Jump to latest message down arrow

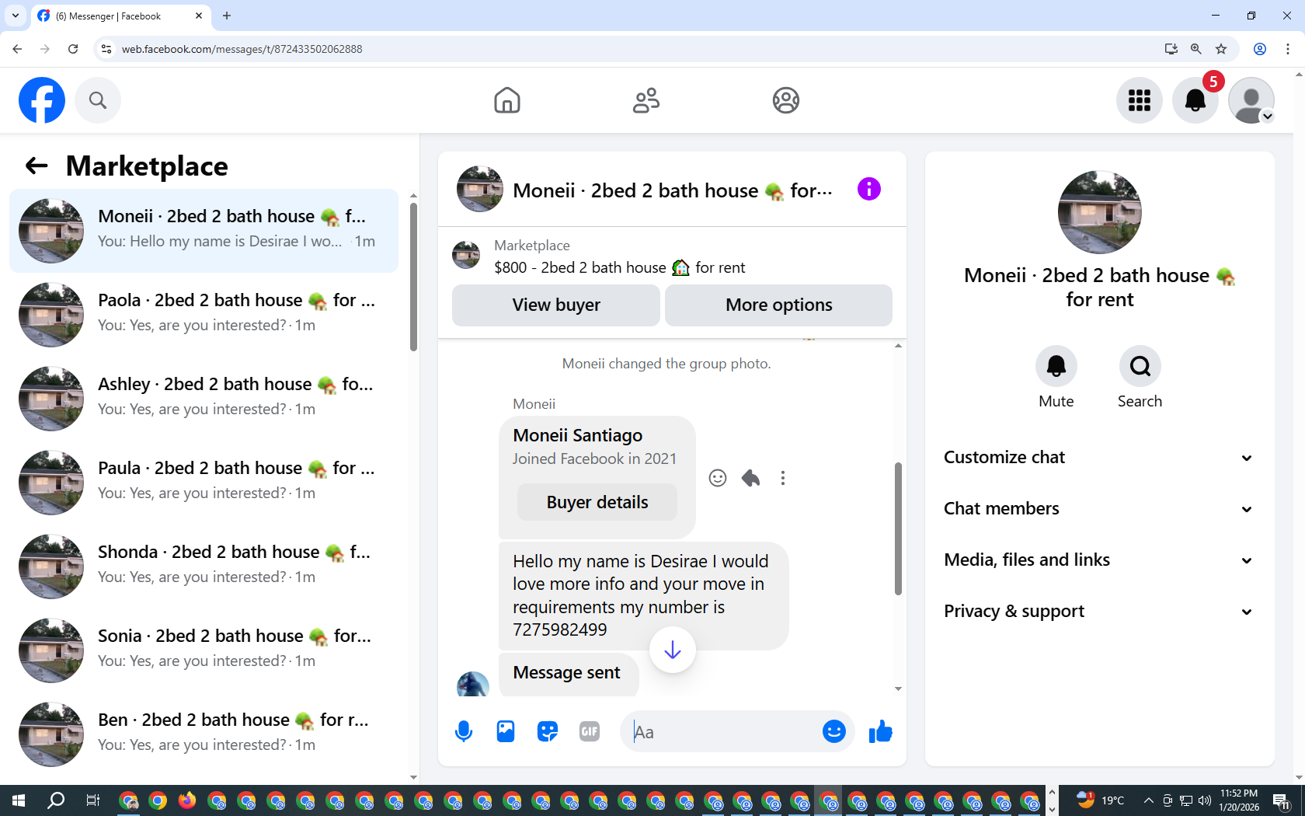tap(673, 650)
